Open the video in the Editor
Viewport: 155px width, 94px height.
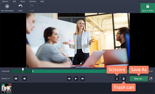148,8
